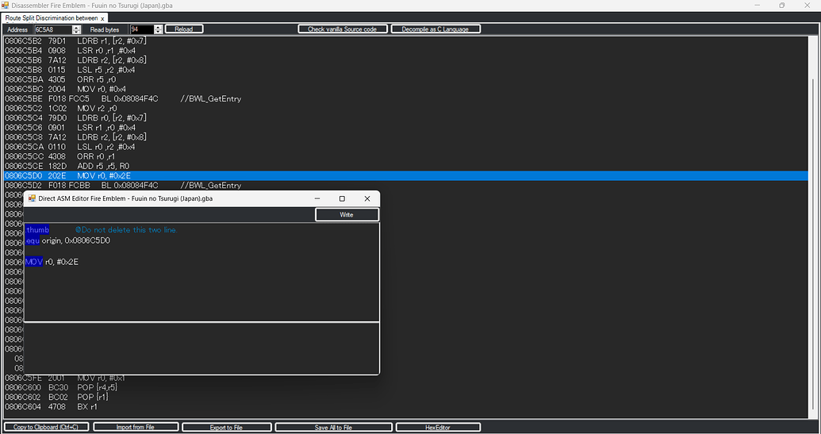
Task: Click the Disassembler window app icon
Action: 6,6
